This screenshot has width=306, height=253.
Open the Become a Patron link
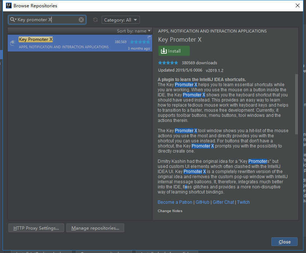tap(175, 202)
